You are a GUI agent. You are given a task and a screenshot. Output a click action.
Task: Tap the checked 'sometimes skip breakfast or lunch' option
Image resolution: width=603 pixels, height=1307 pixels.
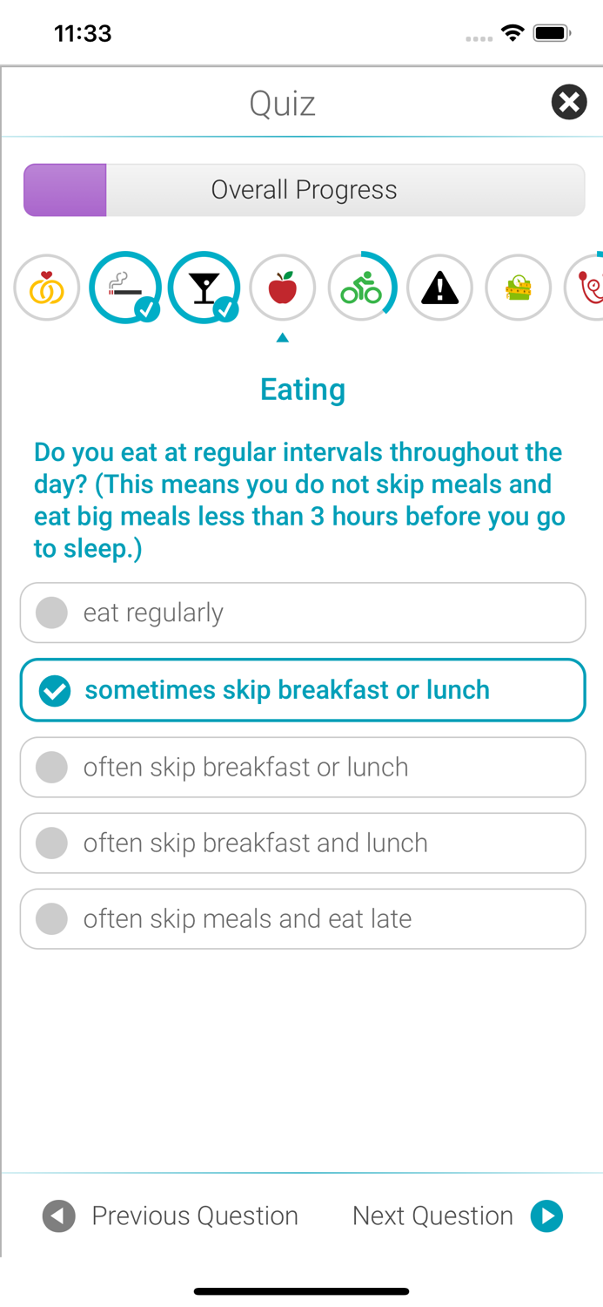click(303, 690)
